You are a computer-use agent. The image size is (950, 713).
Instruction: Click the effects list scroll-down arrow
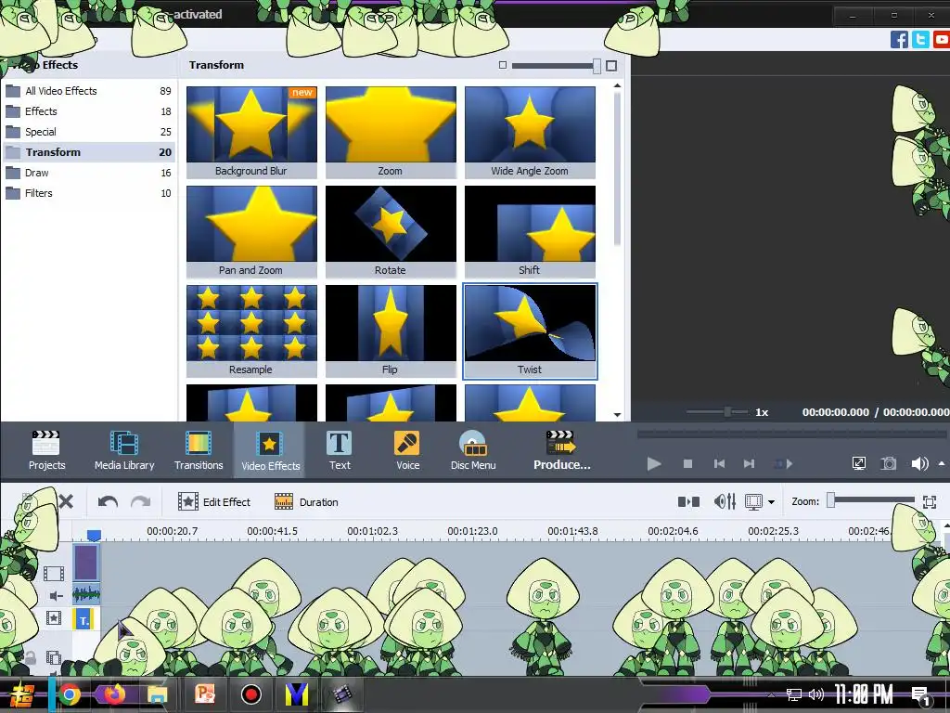point(617,415)
